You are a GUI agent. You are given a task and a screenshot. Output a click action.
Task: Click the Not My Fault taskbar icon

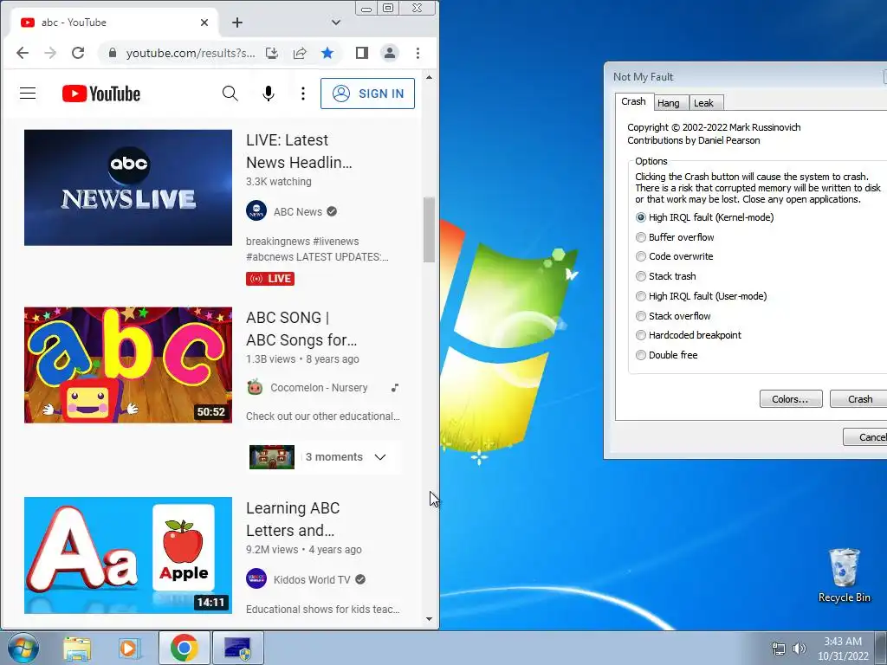pyautogui.click(x=237, y=648)
